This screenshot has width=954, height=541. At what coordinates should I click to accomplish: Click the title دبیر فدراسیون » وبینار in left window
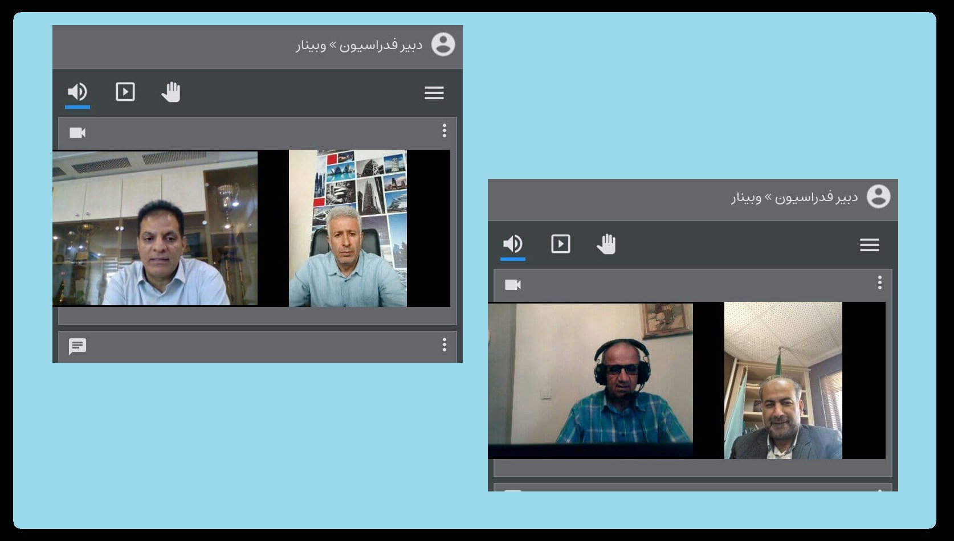click(359, 46)
